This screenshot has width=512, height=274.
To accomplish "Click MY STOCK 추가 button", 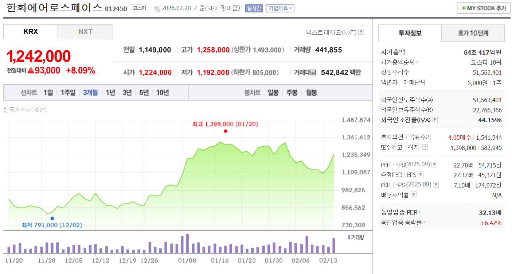I will pos(484,8).
